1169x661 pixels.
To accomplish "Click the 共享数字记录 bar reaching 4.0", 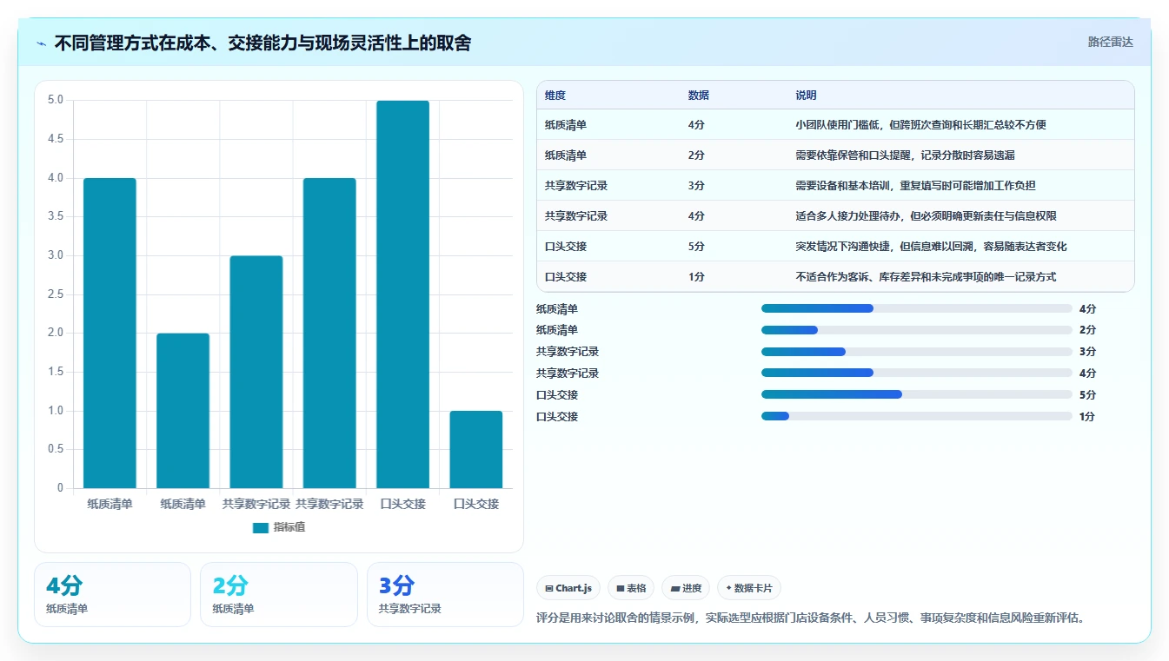I will [x=329, y=333].
